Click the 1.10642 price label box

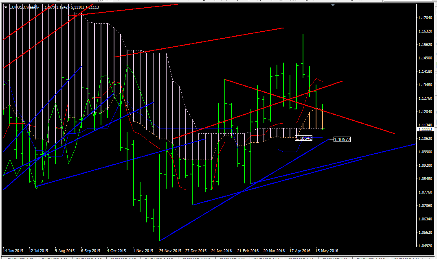coord(303,138)
